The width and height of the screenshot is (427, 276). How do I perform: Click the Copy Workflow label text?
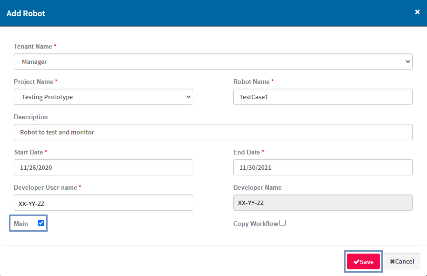(256, 224)
